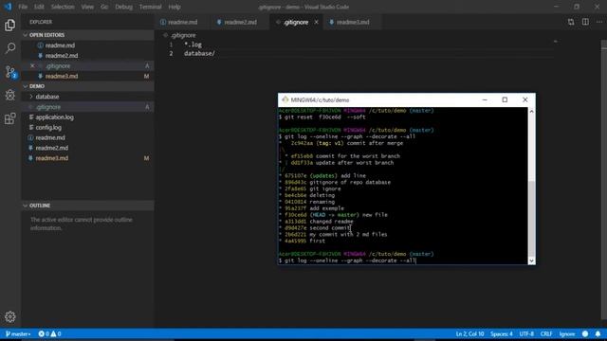Click the feedback smiley in status bar
Image resolution: width=607 pixels, height=341 pixels.
585,334
